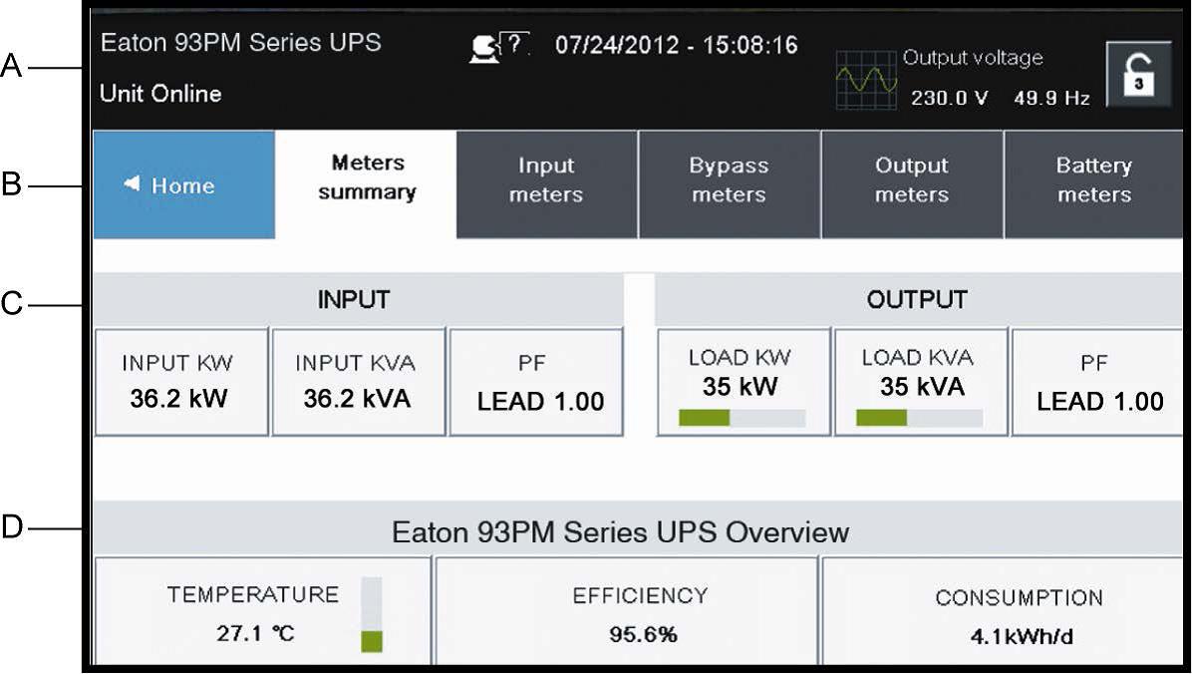Go to the Home button

[x=184, y=184]
